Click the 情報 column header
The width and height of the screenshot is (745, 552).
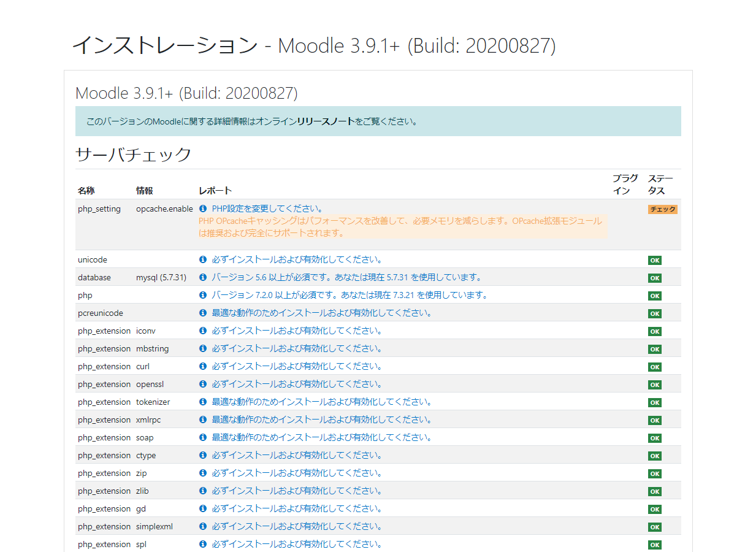(x=145, y=190)
